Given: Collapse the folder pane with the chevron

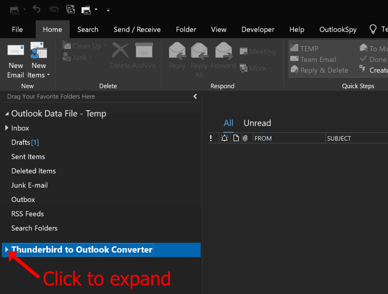Looking at the screenshot, I should tap(195, 97).
